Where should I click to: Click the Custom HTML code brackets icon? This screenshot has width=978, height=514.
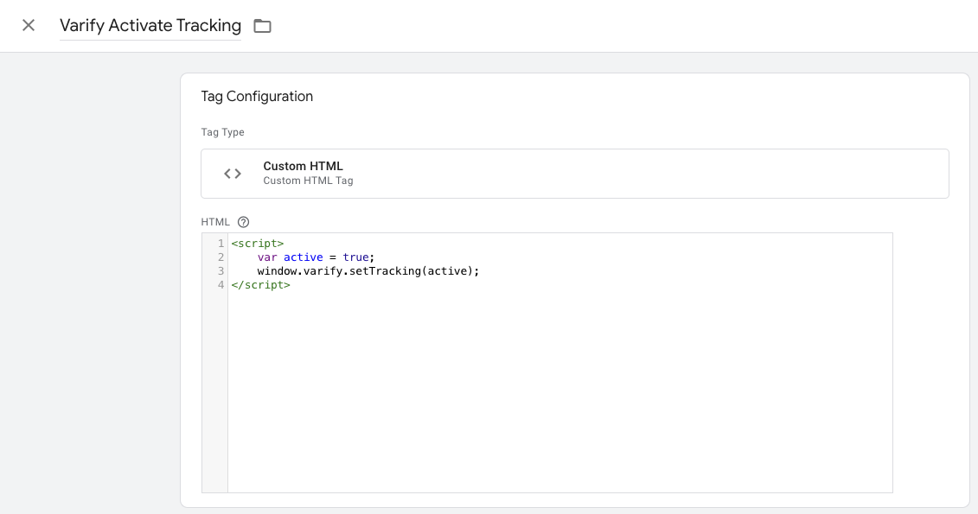click(233, 174)
